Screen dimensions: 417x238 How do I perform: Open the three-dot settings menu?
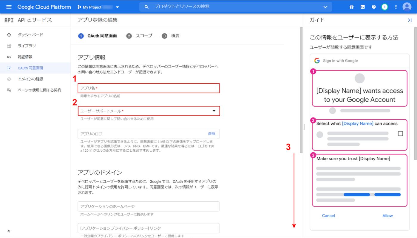click(x=396, y=7)
